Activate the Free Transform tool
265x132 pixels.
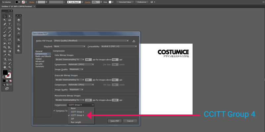click(x=10, y=44)
